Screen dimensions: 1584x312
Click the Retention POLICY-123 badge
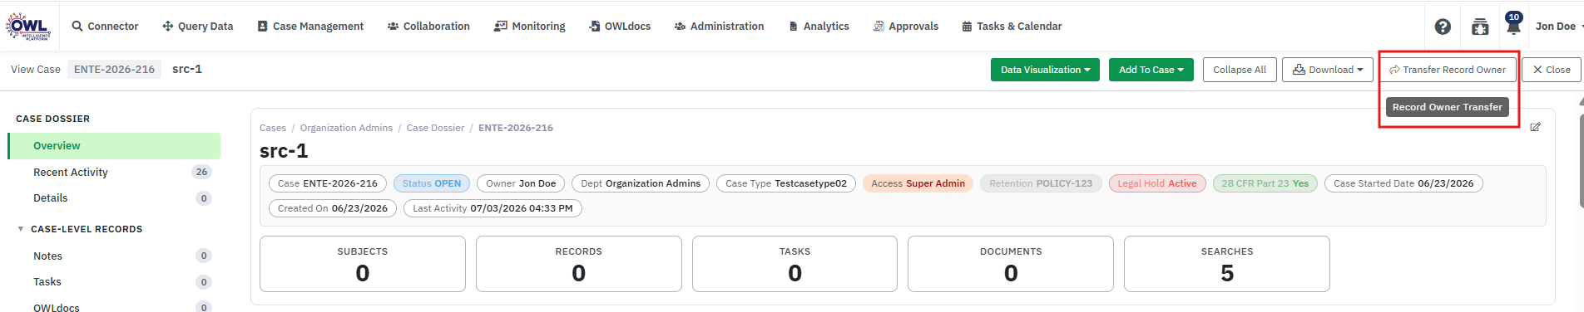tap(1041, 183)
